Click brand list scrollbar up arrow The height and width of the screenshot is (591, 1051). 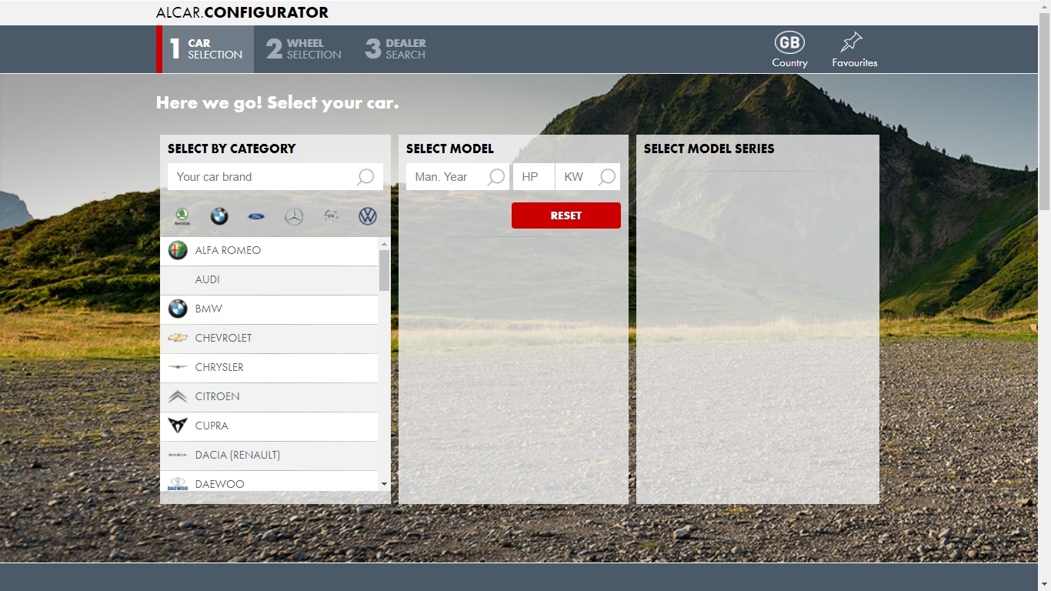click(x=384, y=243)
